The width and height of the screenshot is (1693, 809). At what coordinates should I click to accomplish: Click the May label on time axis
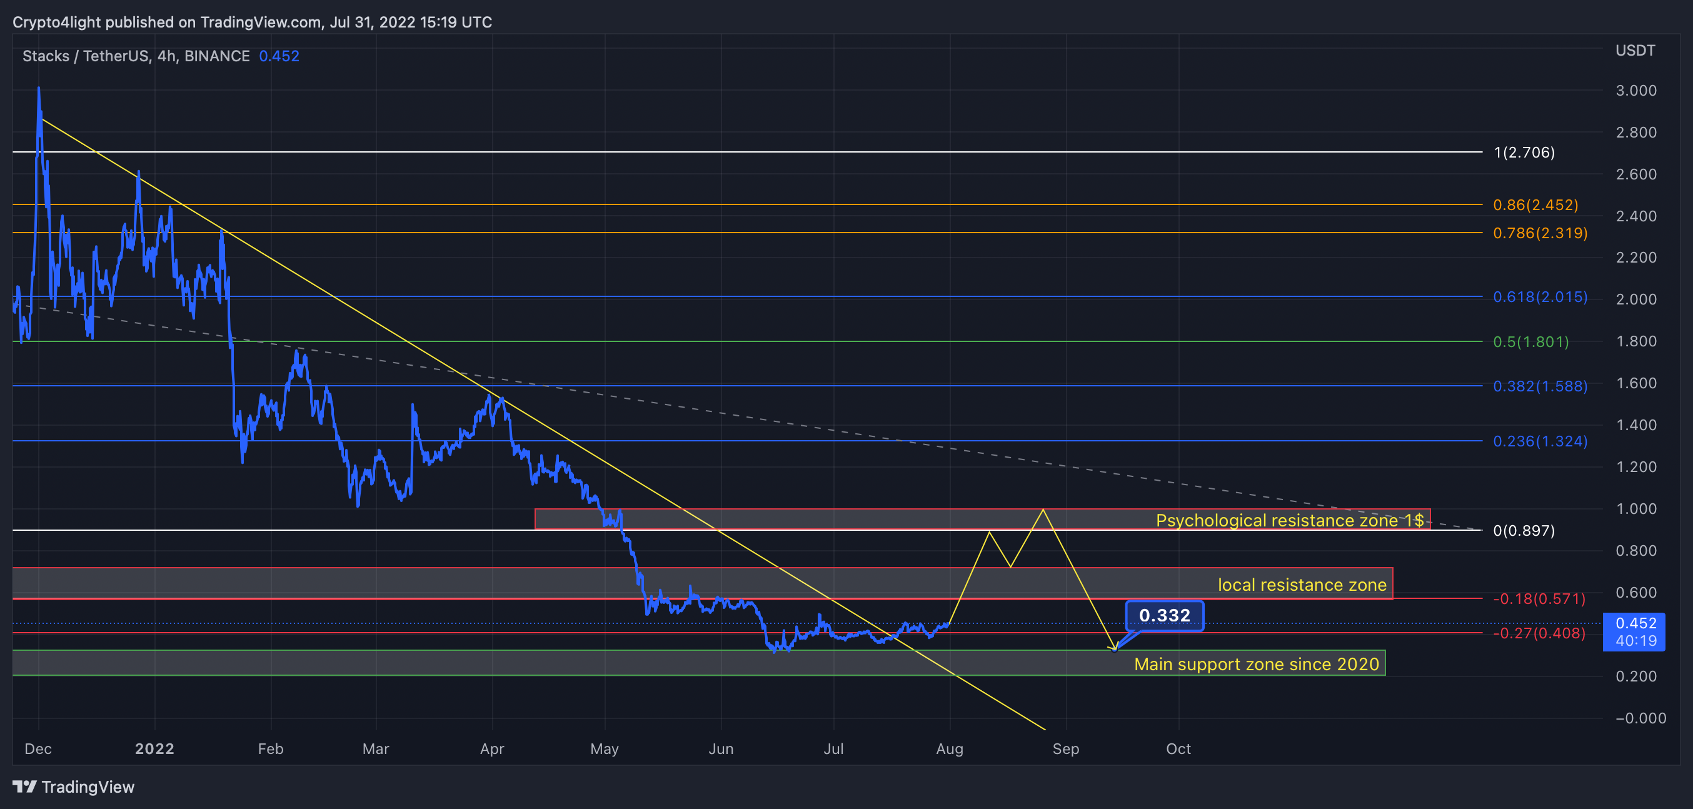point(605,749)
